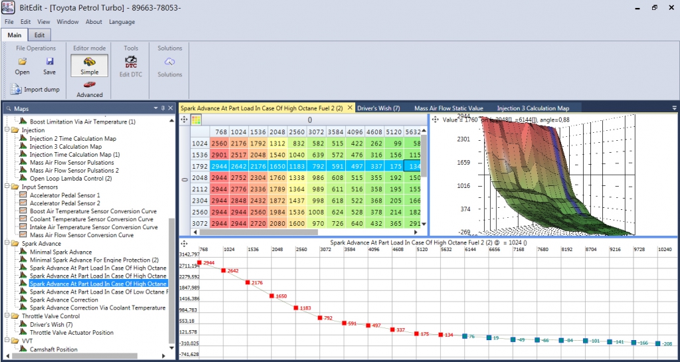This screenshot has height=362, width=680.
Task: Collapse the Throttle Valve Control folder
Action: coord(7,316)
